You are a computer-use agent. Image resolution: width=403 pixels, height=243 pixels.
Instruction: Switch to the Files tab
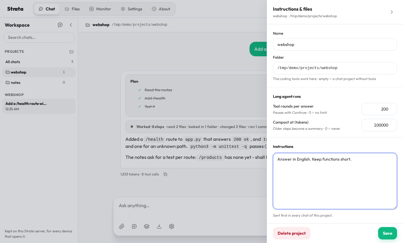coord(72,9)
